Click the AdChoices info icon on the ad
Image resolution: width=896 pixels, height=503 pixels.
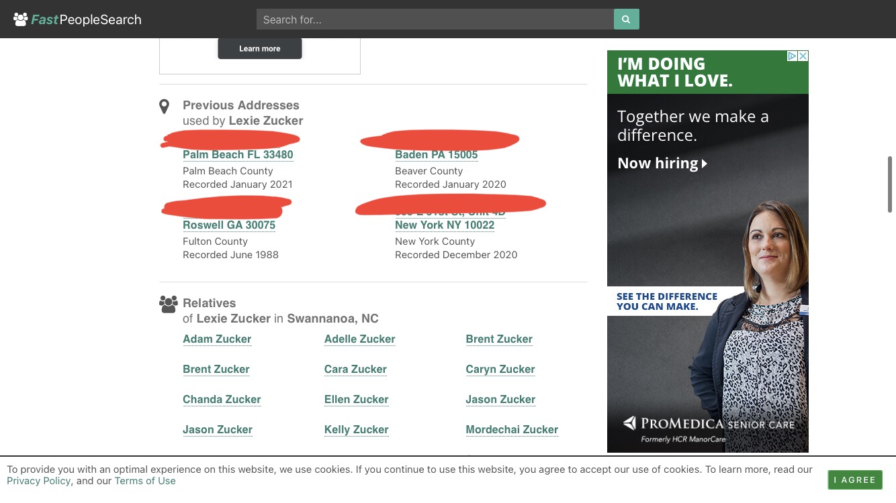point(792,56)
